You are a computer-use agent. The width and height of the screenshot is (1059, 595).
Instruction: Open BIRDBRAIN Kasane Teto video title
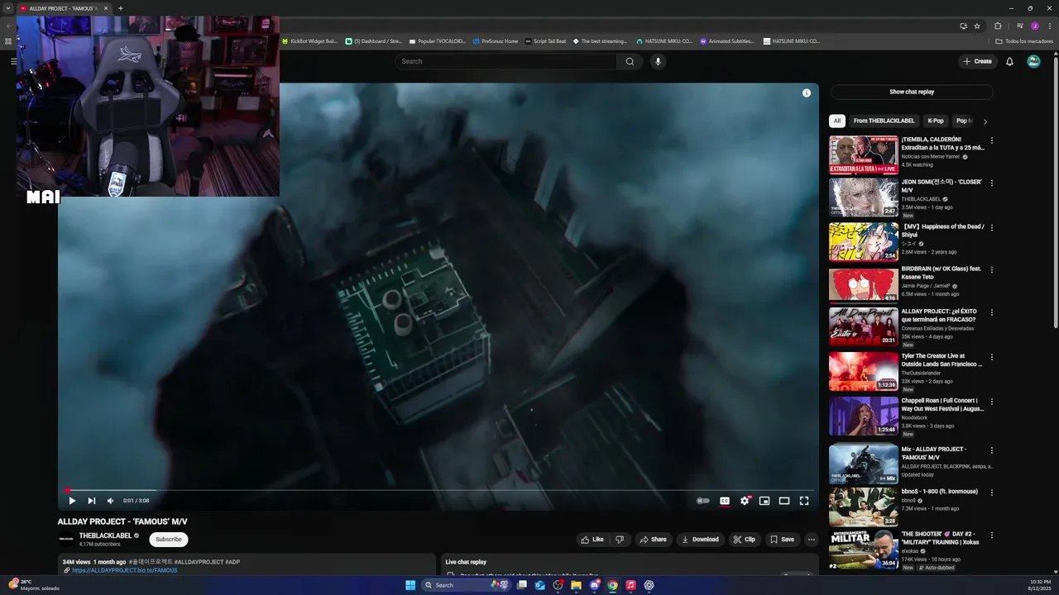click(x=942, y=273)
